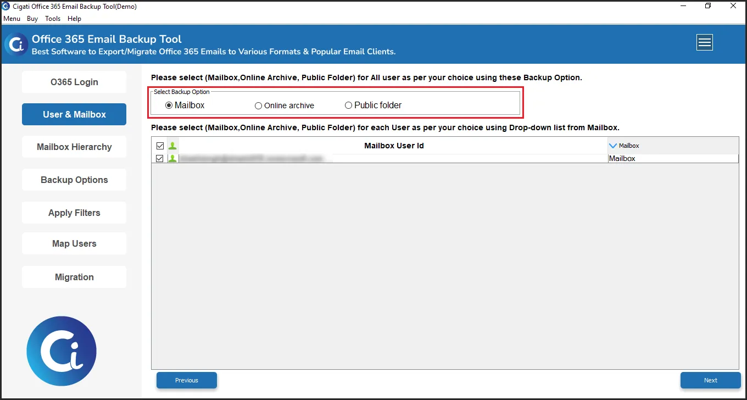
Task: Toggle the select-all checkbox in table header
Action: pos(160,146)
